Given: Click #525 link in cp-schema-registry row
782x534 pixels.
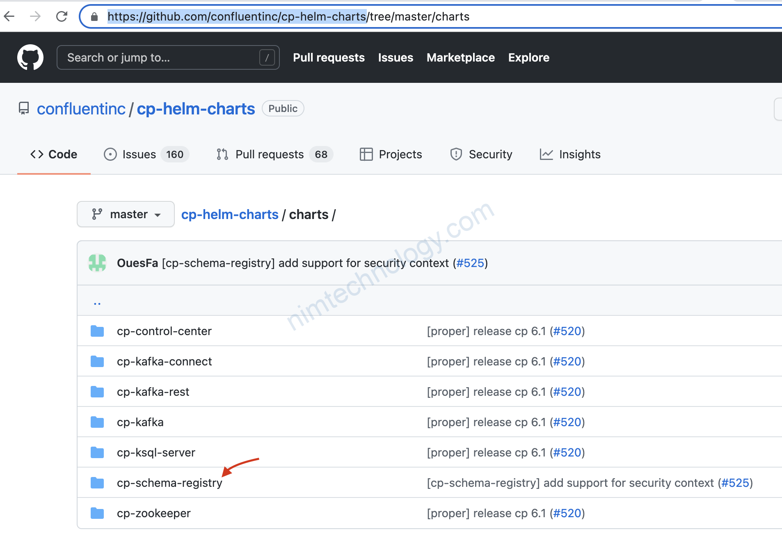Looking at the screenshot, I should click(x=735, y=483).
